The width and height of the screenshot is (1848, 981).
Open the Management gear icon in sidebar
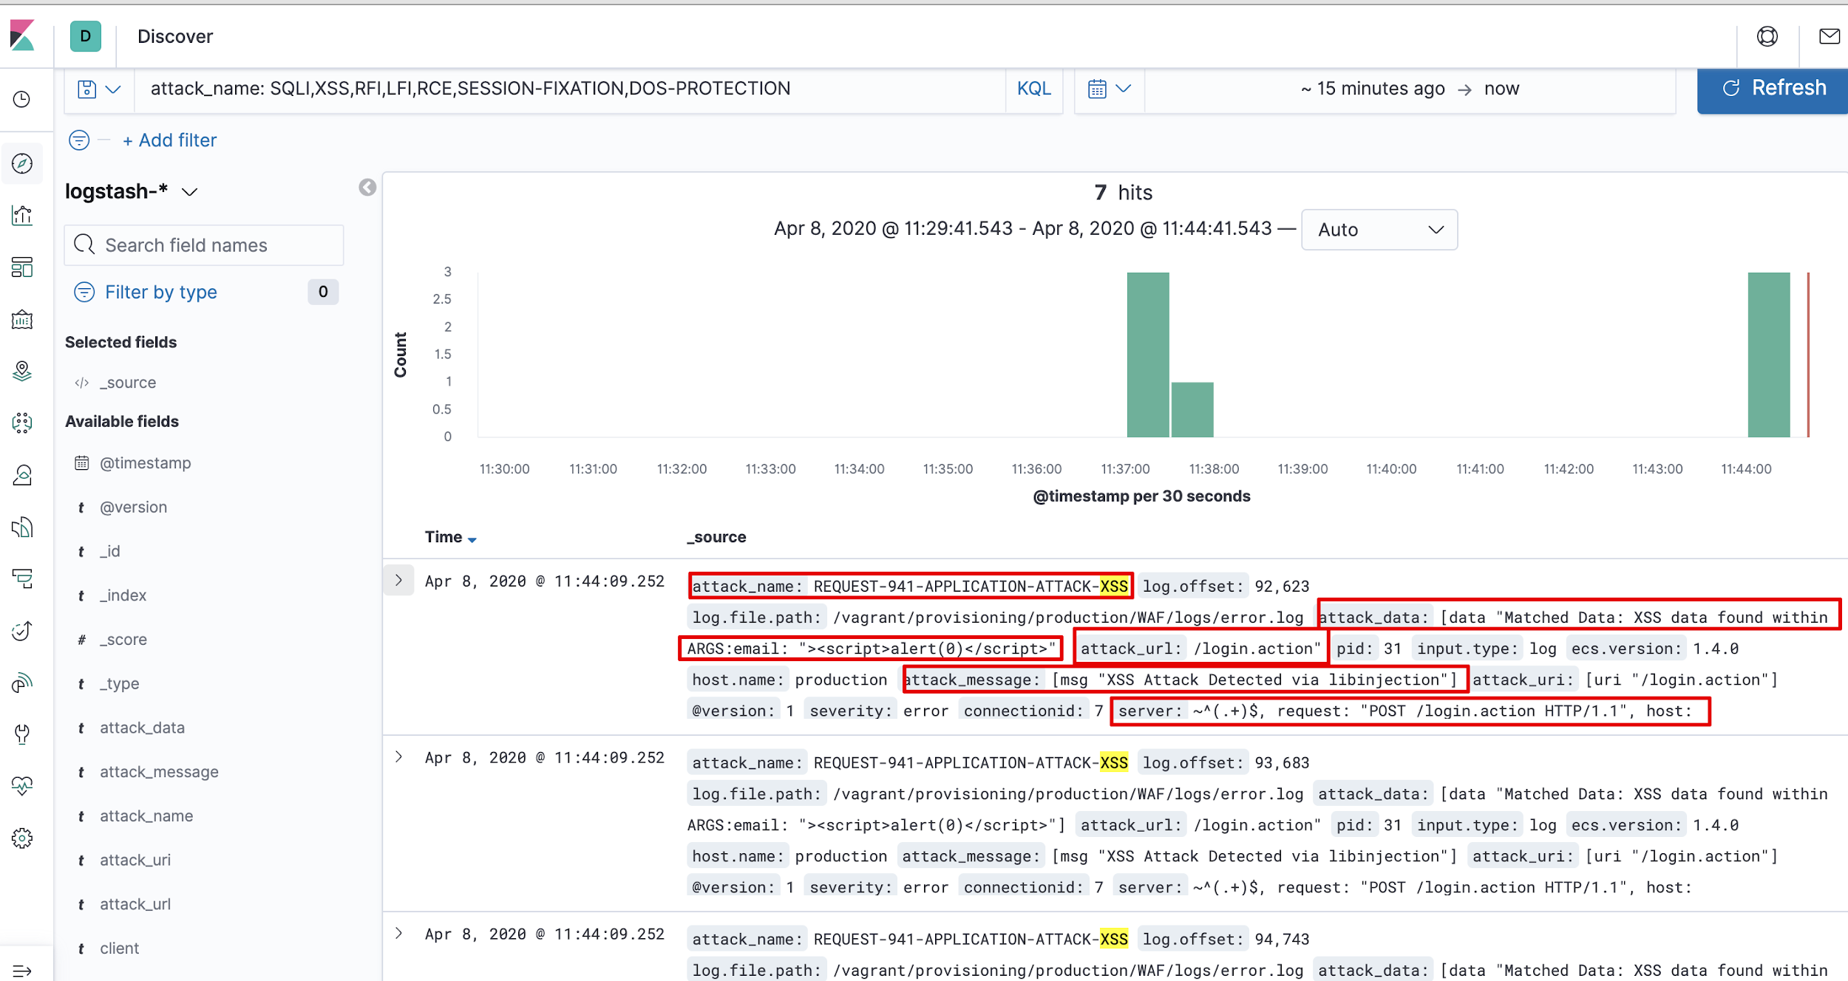22,838
